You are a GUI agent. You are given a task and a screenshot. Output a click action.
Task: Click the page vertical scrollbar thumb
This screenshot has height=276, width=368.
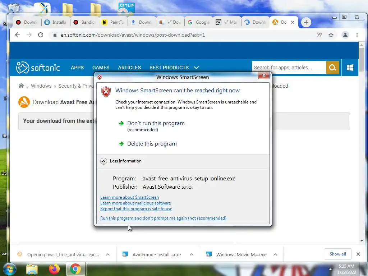362,60
